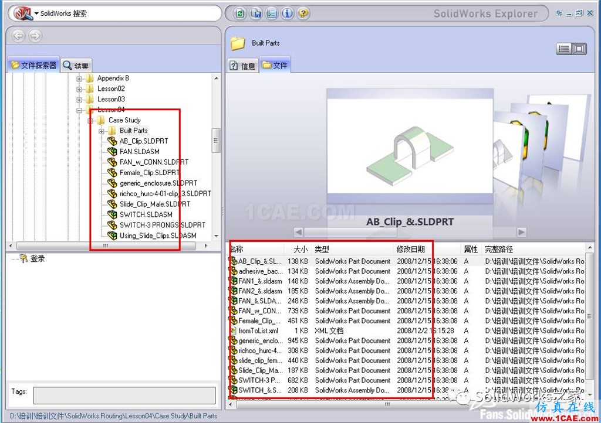The height and width of the screenshot is (423, 601).
Task: Expand the Built Parts folder
Action: point(101,131)
